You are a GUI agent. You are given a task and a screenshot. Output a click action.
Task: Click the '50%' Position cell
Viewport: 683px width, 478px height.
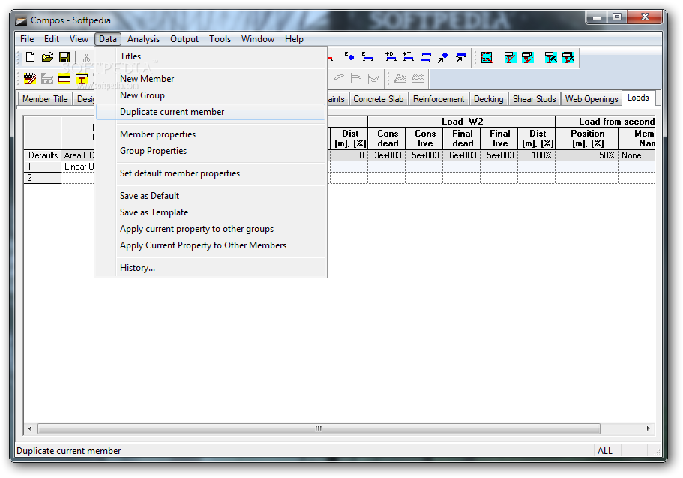(587, 155)
